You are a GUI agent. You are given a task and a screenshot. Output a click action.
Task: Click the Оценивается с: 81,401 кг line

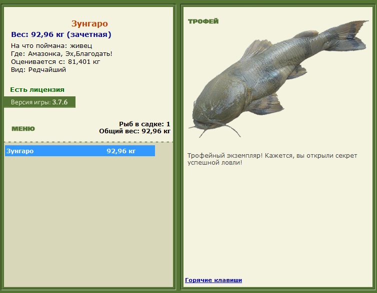click(55, 62)
